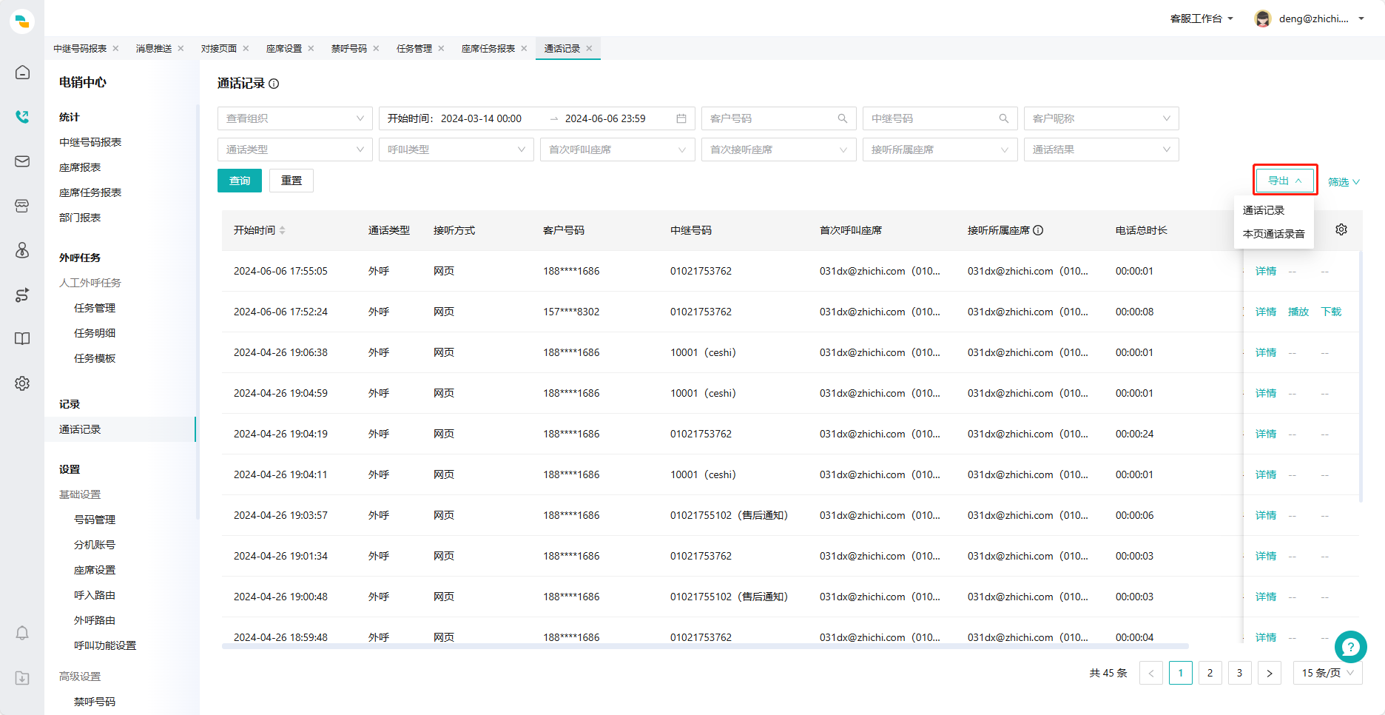Click user avatar at top right
This screenshot has width=1385, height=715.
pos(1263,19)
